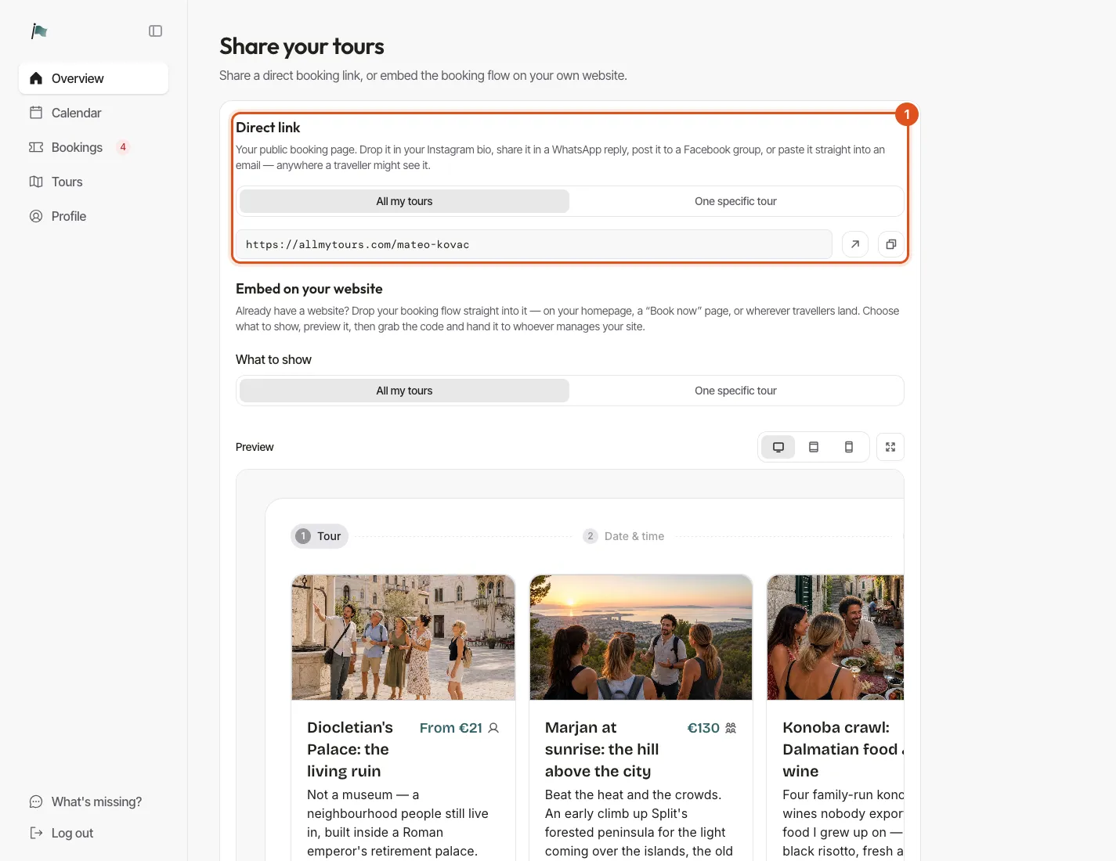Switch preview to desktop view
The width and height of the screenshot is (1116, 861).
click(778, 447)
